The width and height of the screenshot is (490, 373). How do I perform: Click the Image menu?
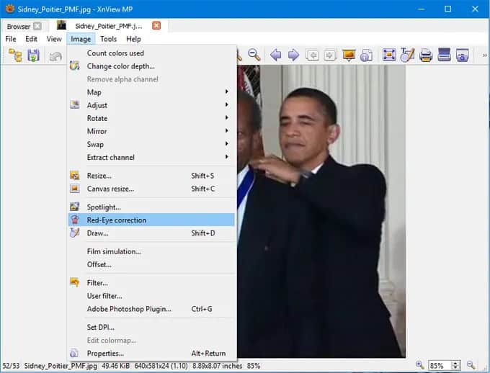tap(81, 39)
